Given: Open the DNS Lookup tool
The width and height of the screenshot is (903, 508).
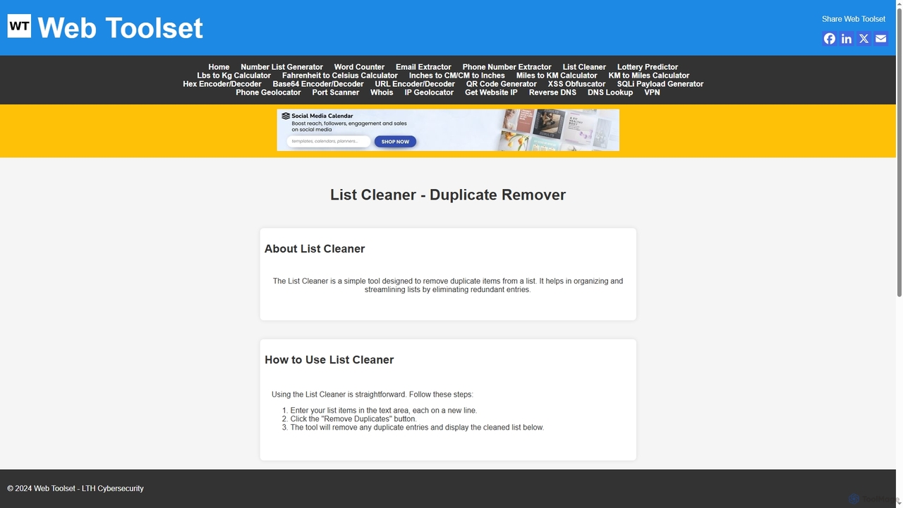Looking at the screenshot, I should 610,92.
